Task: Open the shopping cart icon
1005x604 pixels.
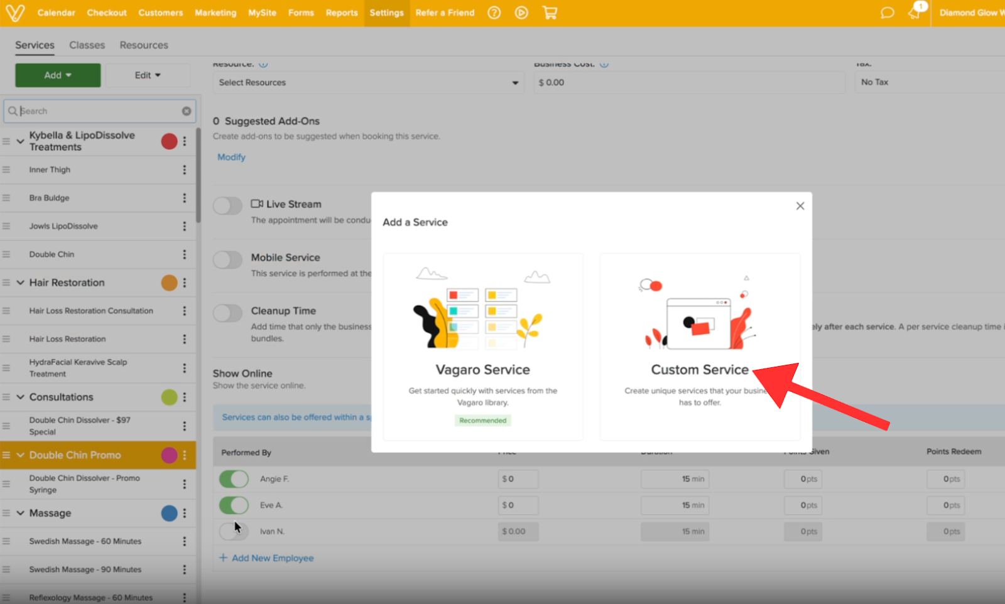Action: click(x=550, y=13)
